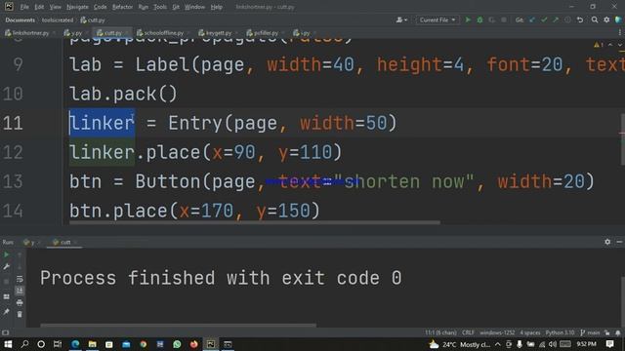Stop process in Run panel

pos(7,282)
